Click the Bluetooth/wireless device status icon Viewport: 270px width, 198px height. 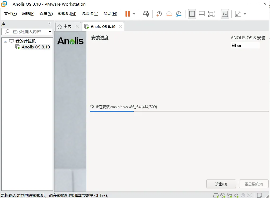(250, 195)
